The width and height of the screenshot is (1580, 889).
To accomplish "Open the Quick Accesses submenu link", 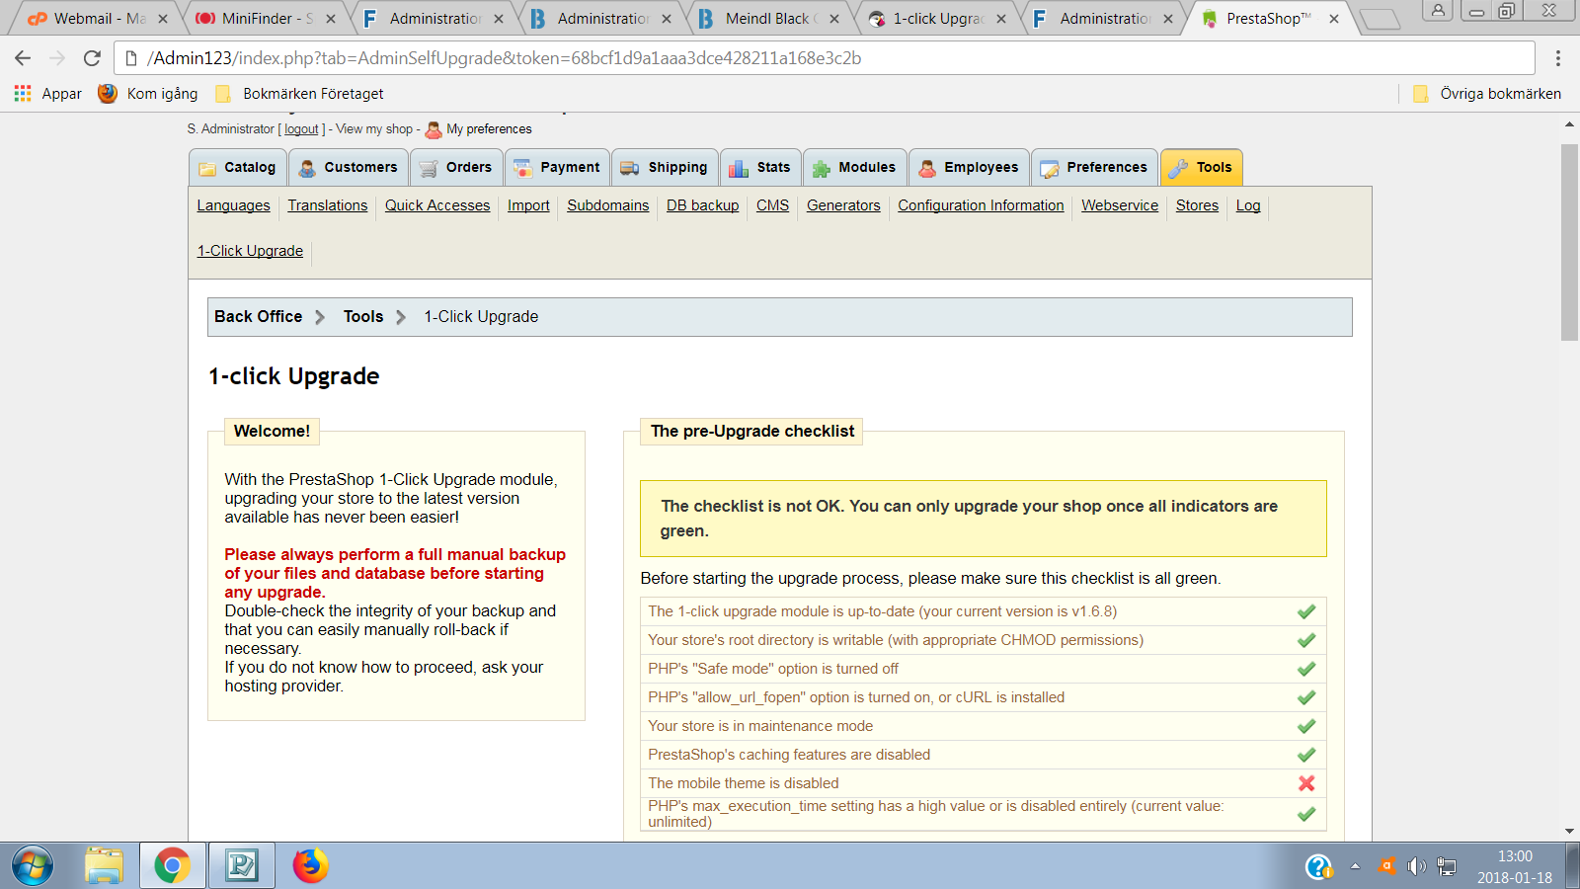I will [x=437, y=205].
